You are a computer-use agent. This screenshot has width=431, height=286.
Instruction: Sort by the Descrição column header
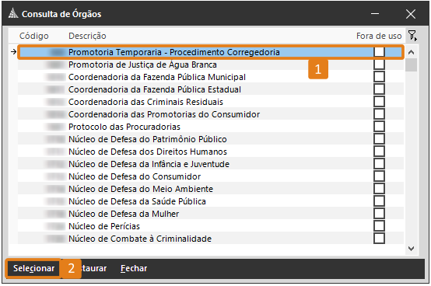pyautogui.click(x=87, y=36)
